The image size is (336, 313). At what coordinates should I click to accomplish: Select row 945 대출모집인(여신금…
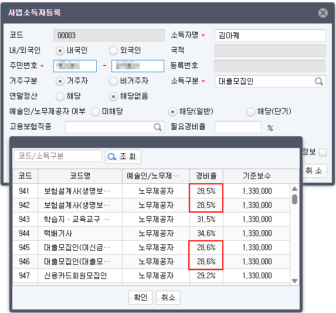(x=151, y=248)
